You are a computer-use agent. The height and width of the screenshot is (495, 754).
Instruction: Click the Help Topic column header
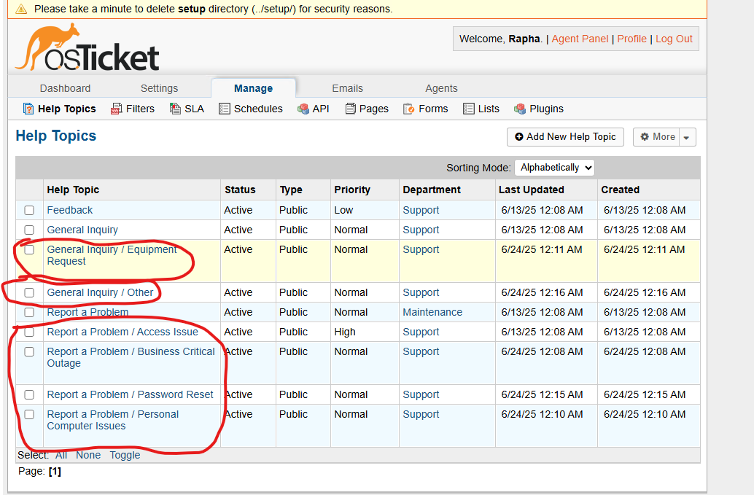[x=73, y=190]
